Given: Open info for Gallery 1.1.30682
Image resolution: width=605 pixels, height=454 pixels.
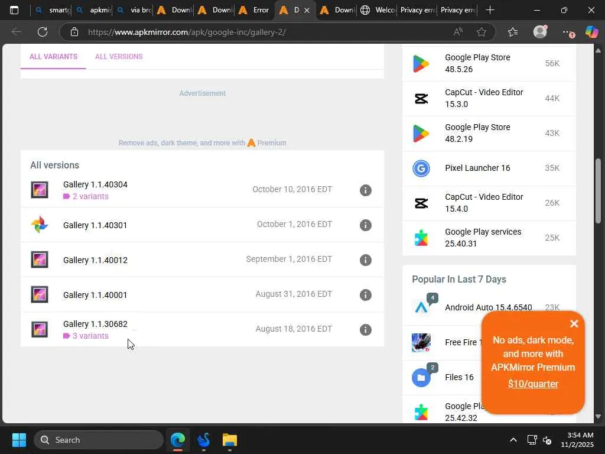Looking at the screenshot, I should pos(365,330).
